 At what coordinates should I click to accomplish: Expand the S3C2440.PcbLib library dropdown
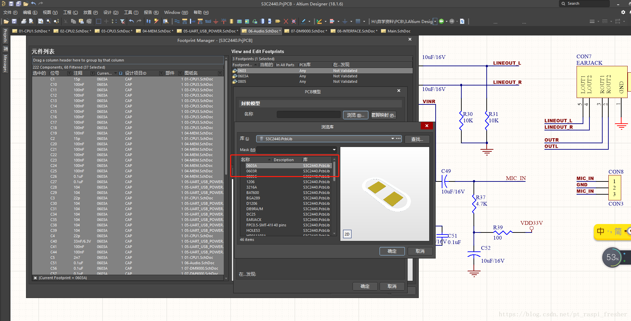[x=392, y=139]
